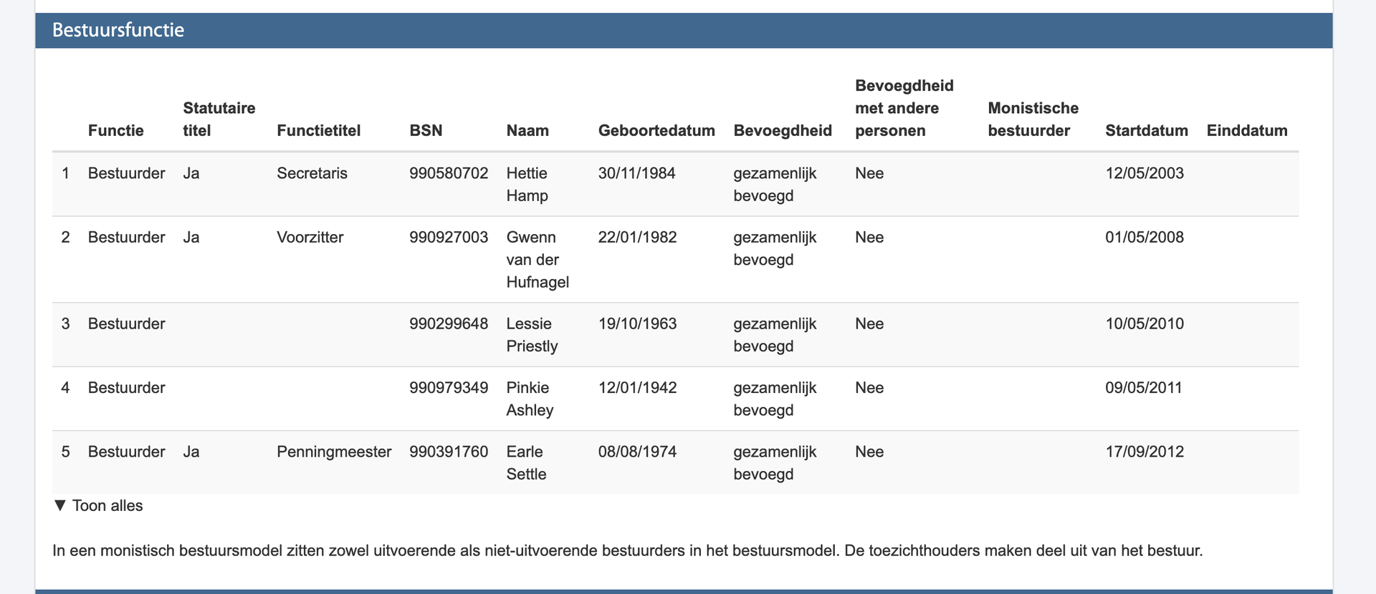The height and width of the screenshot is (594, 1376).
Task: Click the Toon alles text link
Action: 107,505
